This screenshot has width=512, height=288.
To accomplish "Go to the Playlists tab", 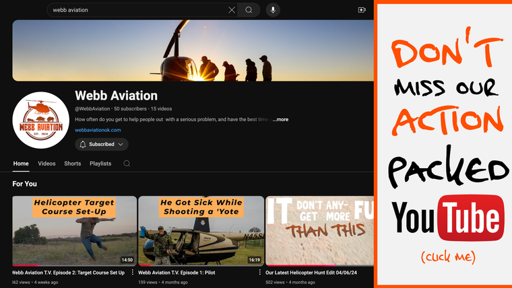I will 100,164.
